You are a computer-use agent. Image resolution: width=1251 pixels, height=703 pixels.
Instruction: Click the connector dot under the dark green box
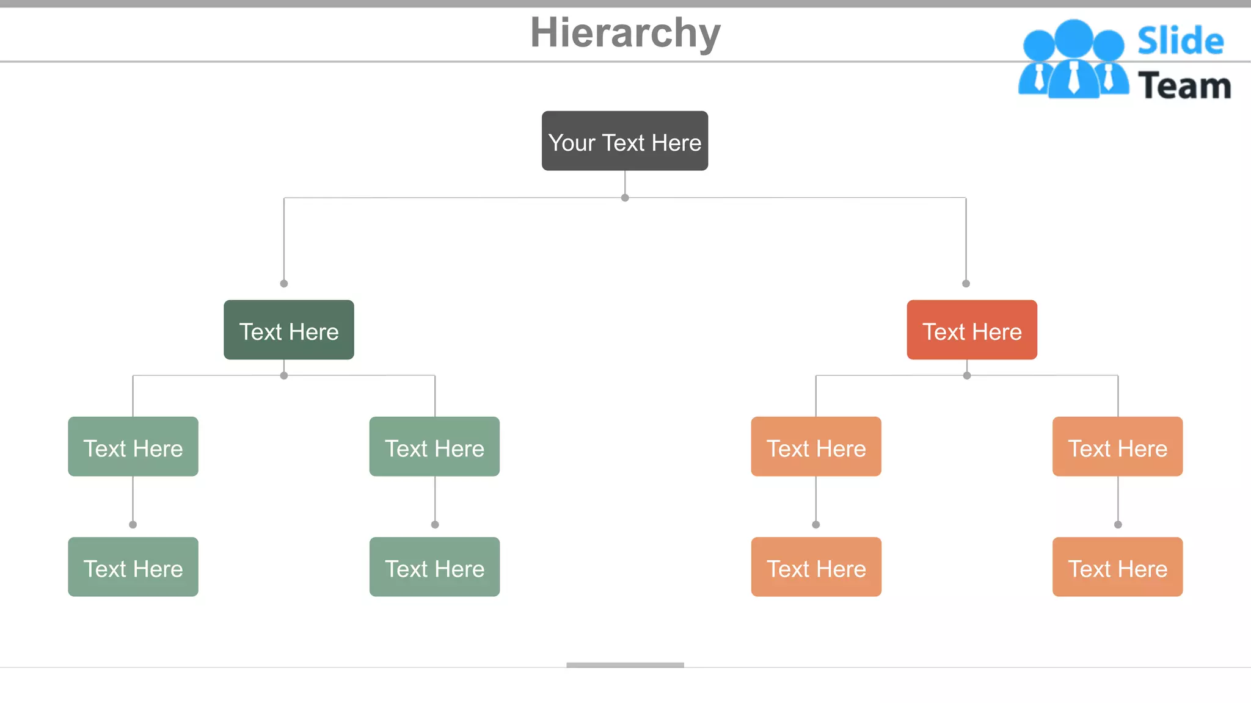point(284,375)
